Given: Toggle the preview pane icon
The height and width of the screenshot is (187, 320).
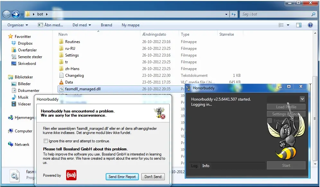Looking at the screenshot, I should (x=299, y=25).
